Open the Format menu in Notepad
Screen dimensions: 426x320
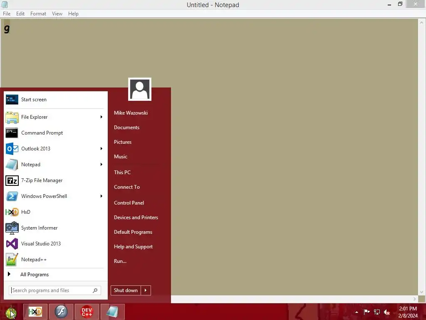pyautogui.click(x=38, y=14)
